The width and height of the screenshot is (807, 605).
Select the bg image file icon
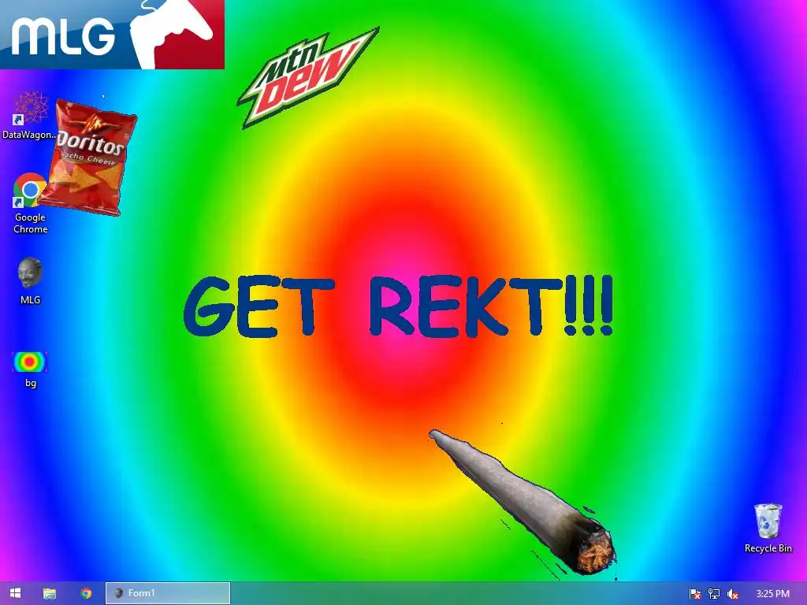click(x=30, y=369)
